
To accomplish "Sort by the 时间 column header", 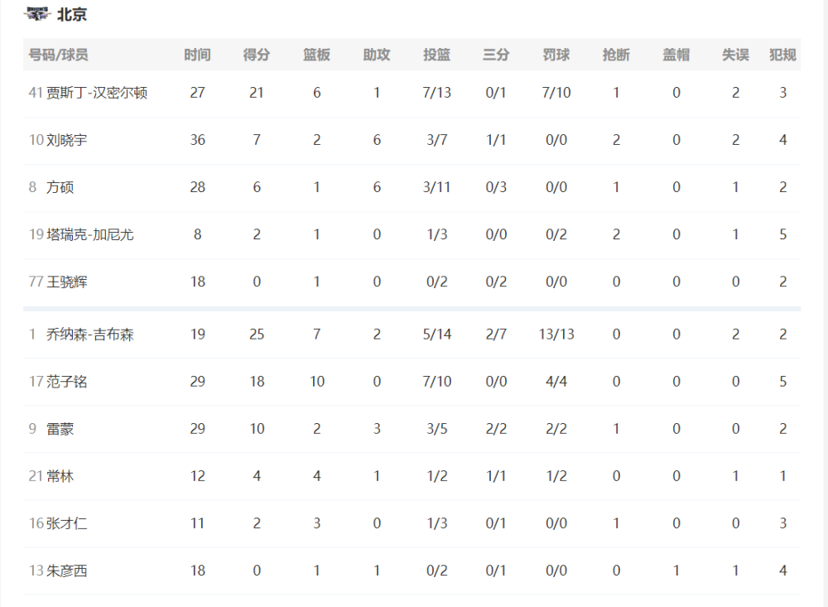I will 198,55.
